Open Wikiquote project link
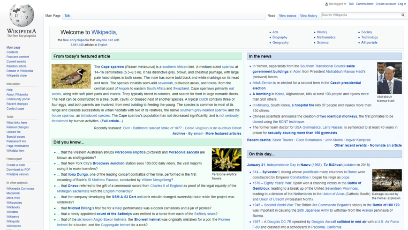The height and width of the screenshot is (230, 408). point(13,222)
